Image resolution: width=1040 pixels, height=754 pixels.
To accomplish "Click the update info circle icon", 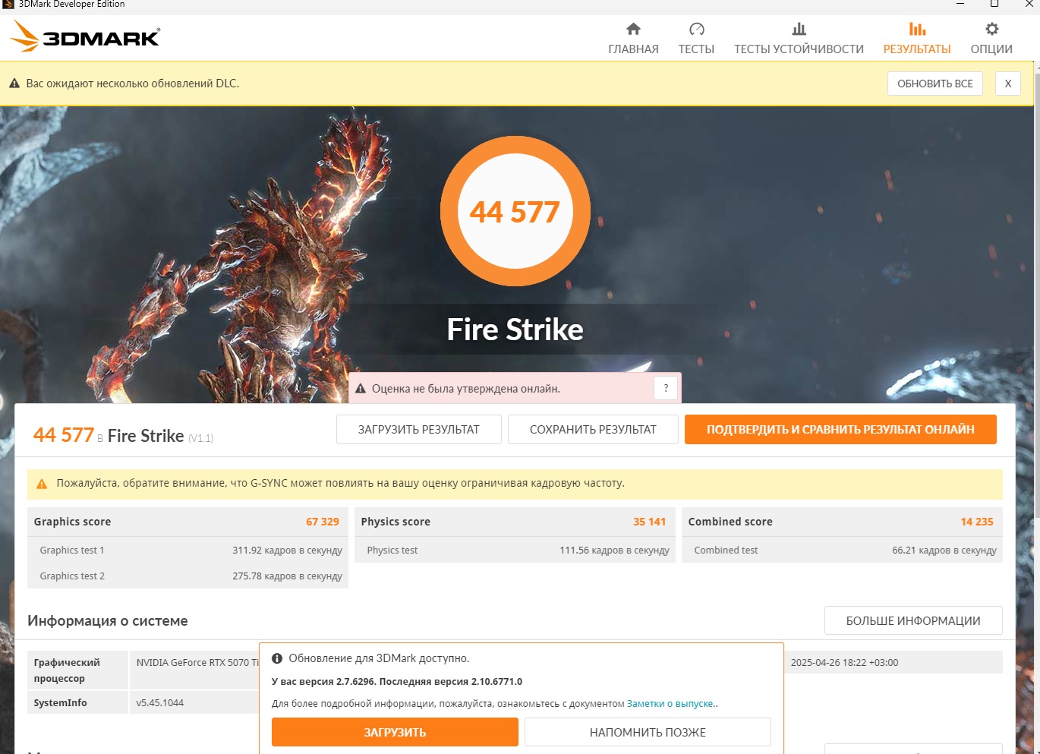I will (x=277, y=658).
